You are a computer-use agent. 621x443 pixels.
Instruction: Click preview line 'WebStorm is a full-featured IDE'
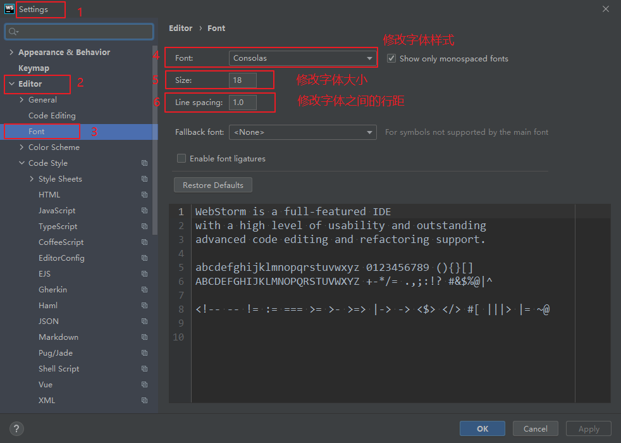293,211
